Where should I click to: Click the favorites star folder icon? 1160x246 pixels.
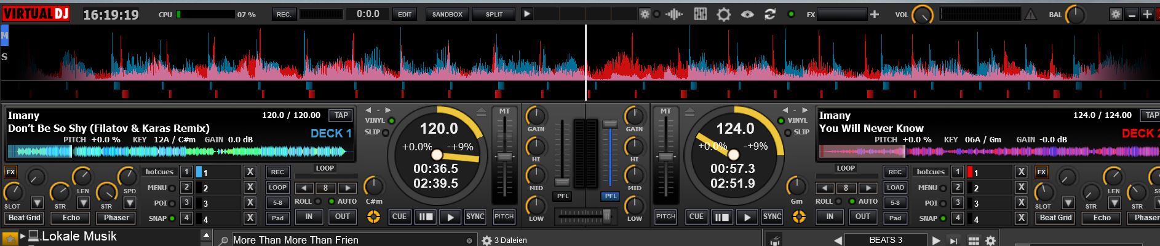tap(9, 238)
